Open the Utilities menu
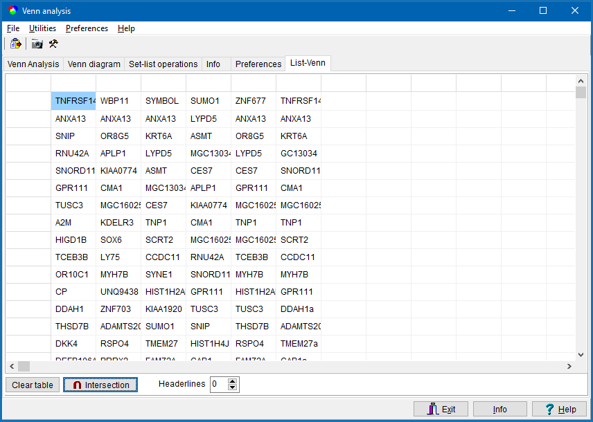 point(43,28)
